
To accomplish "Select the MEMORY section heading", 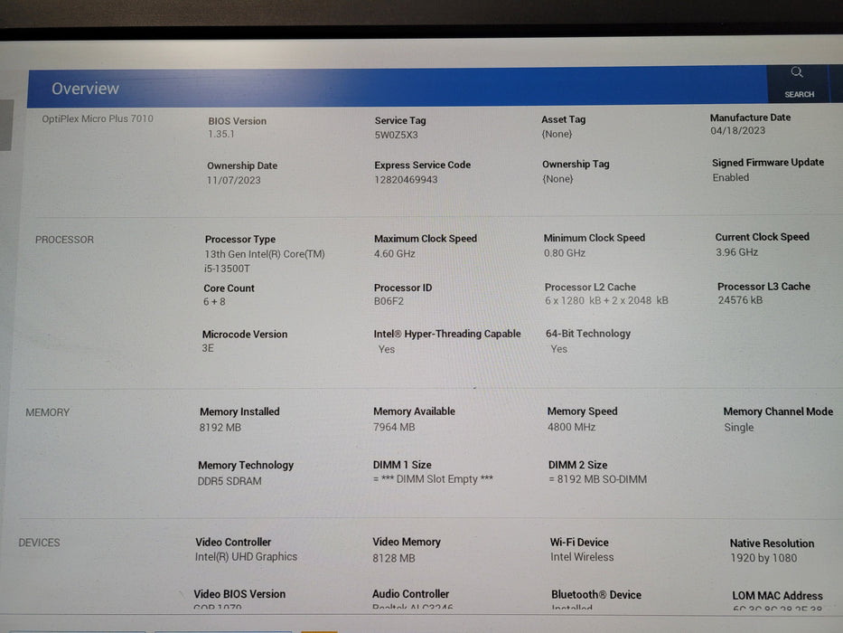I will coord(47,412).
